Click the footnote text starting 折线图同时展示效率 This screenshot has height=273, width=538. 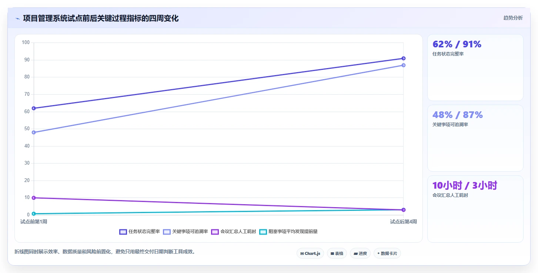point(105,252)
